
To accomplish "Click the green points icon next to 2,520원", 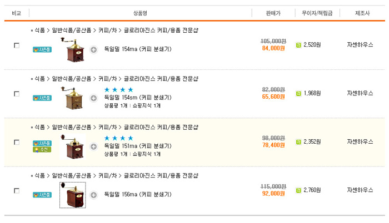I will tap(298, 45).
